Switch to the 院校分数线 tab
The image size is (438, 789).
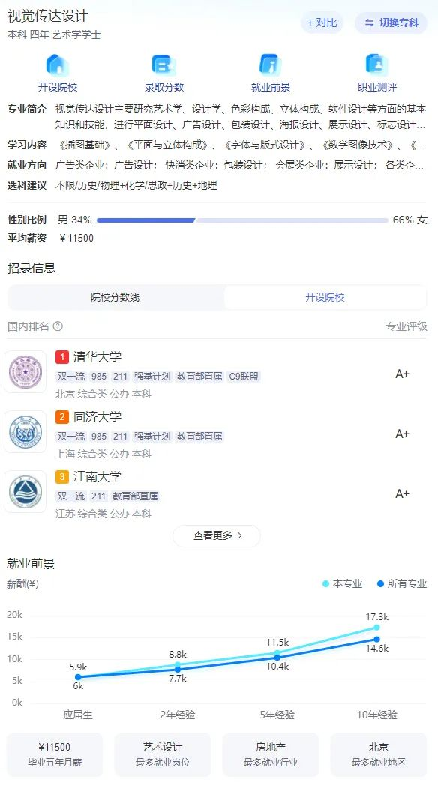pos(115,297)
